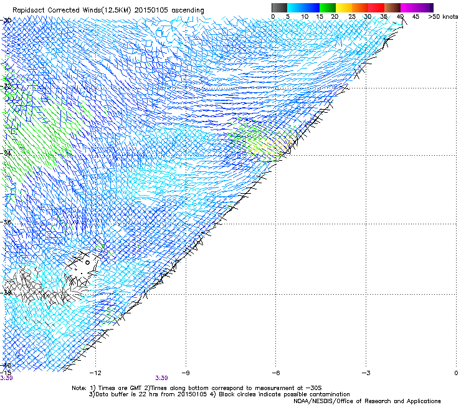
Task: Click the note line "Data buffer is 22 hrs"
Action: click(128, 394)
